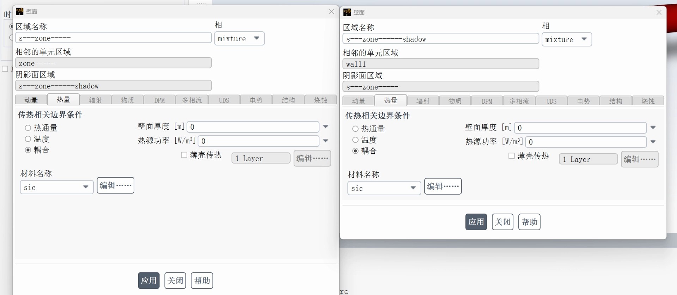Click 热源功率 input in right dialog
Image resolution: width=677 pixels, height=295 pixels.
click(x=586, y=142)
